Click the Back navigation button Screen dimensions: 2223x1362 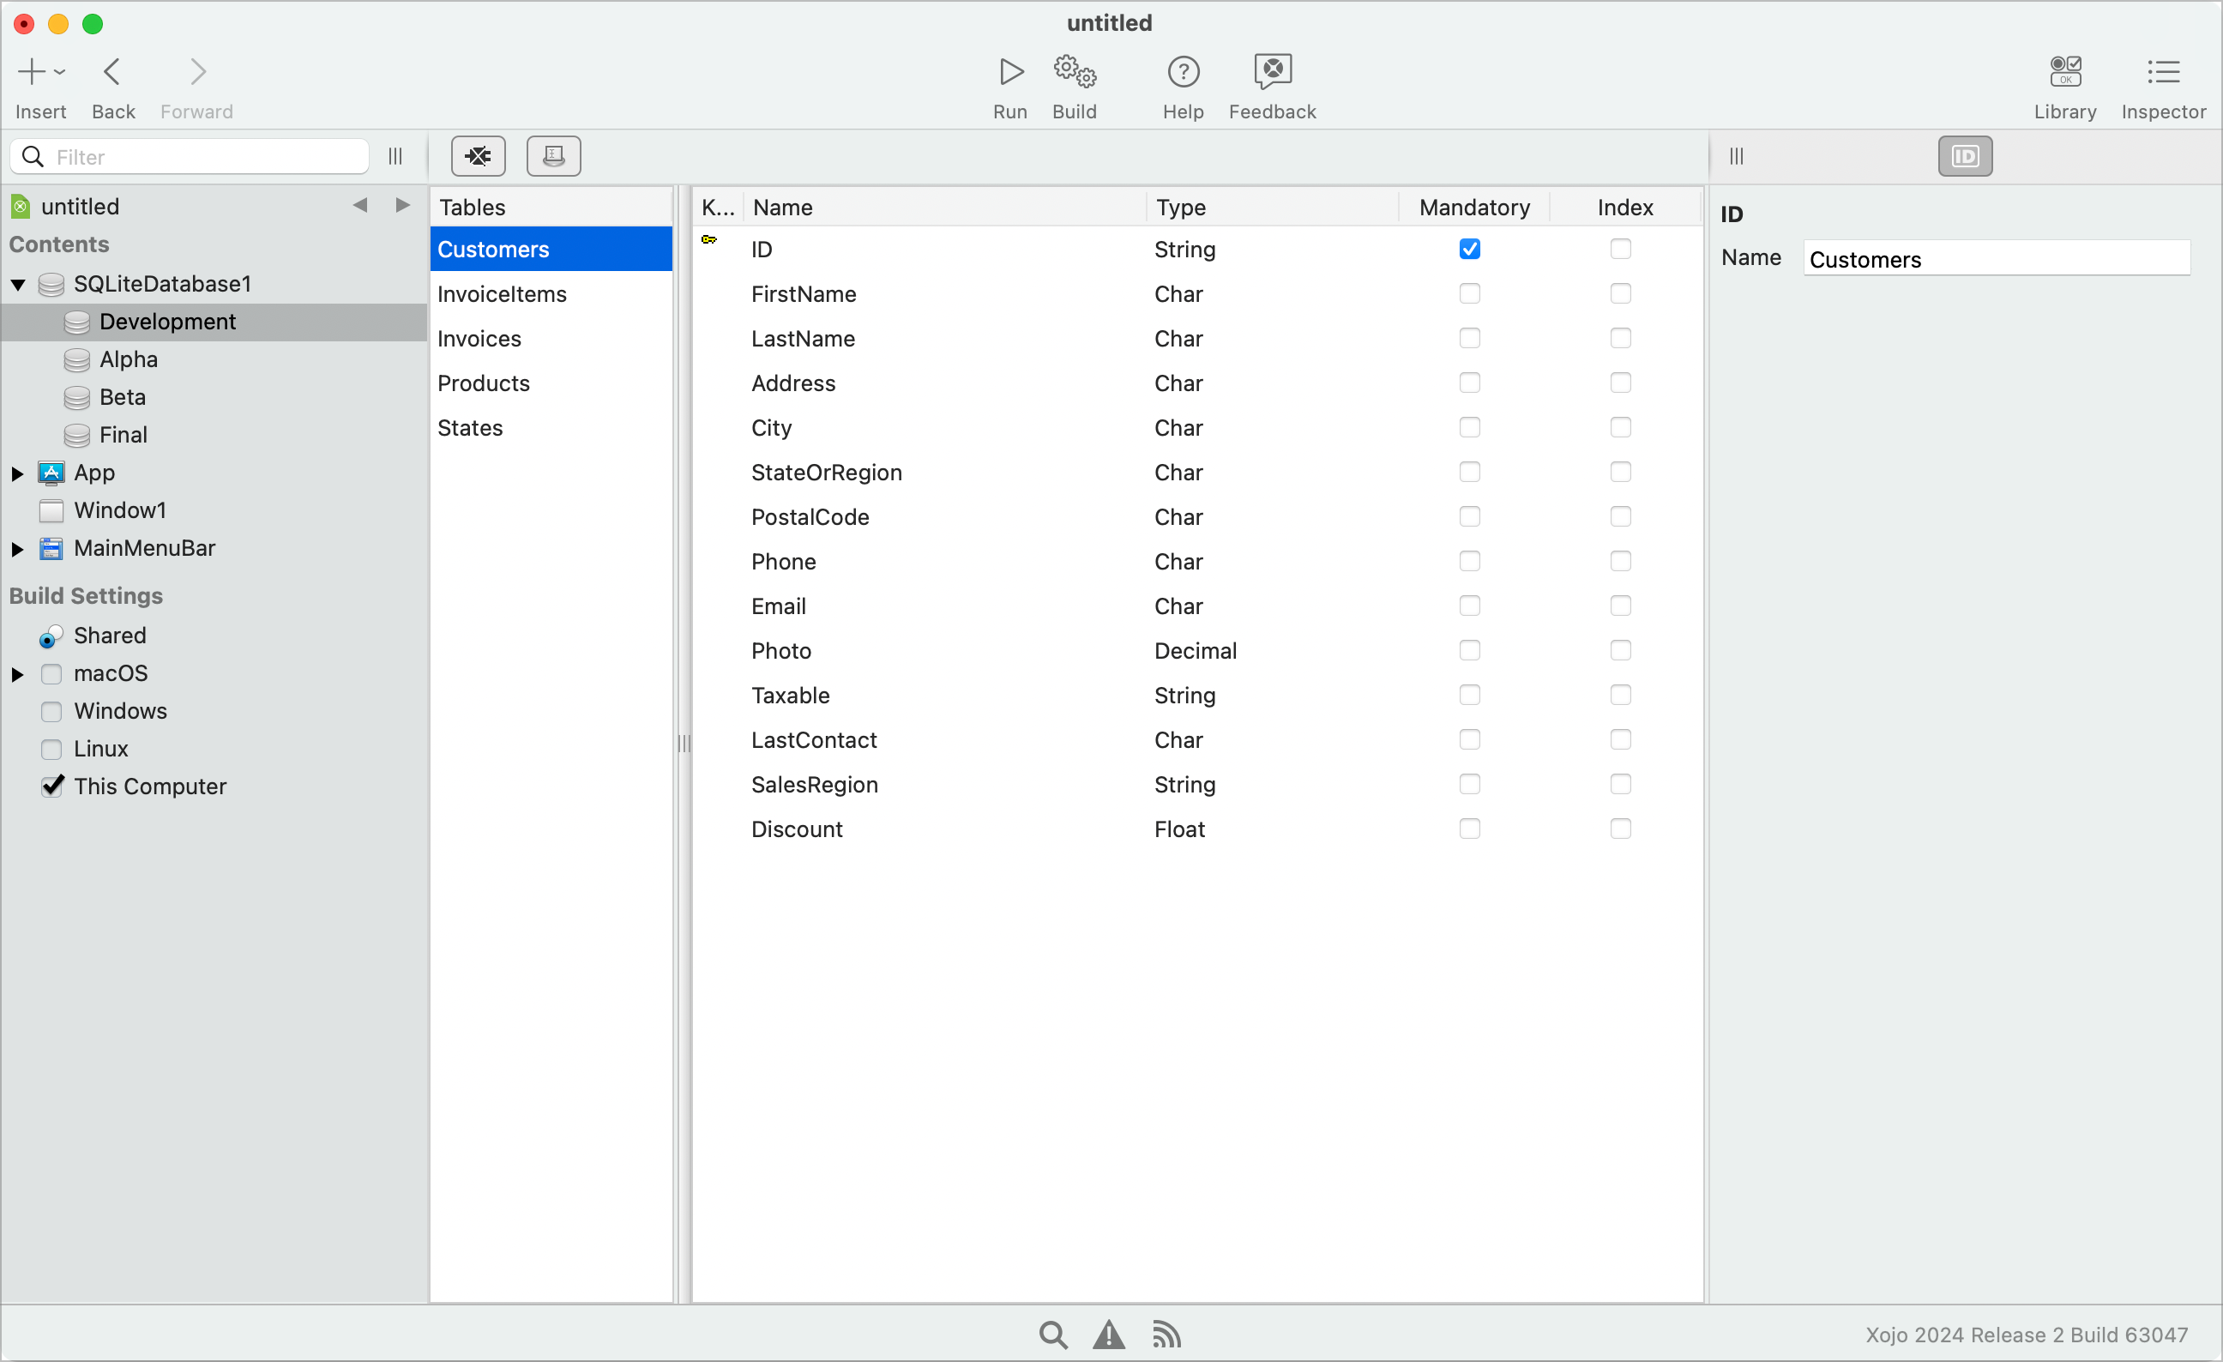(112, 71)
